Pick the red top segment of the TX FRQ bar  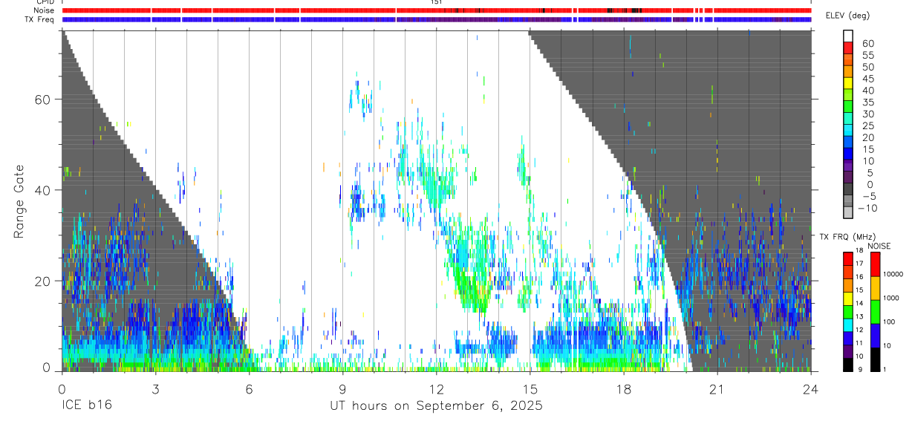click(847, 258)
